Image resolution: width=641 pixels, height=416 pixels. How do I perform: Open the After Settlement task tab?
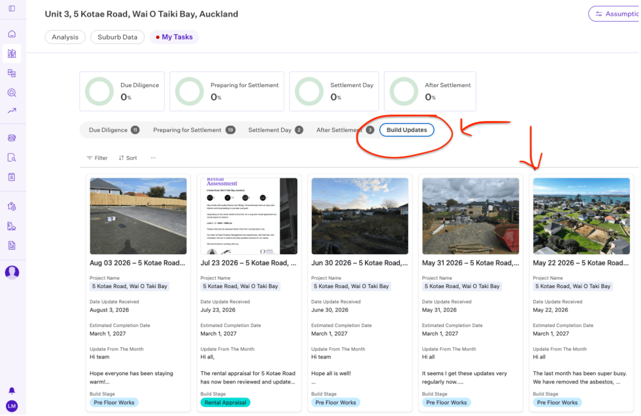tap(346, 131)
